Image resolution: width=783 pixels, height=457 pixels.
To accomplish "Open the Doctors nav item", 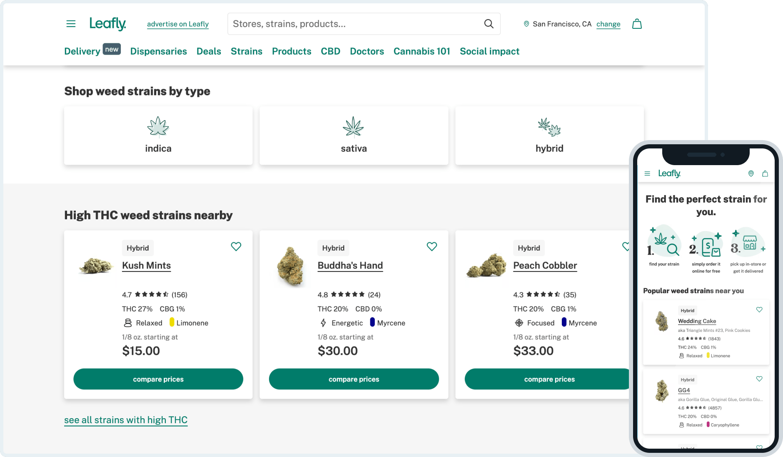I will coord(367,51).
